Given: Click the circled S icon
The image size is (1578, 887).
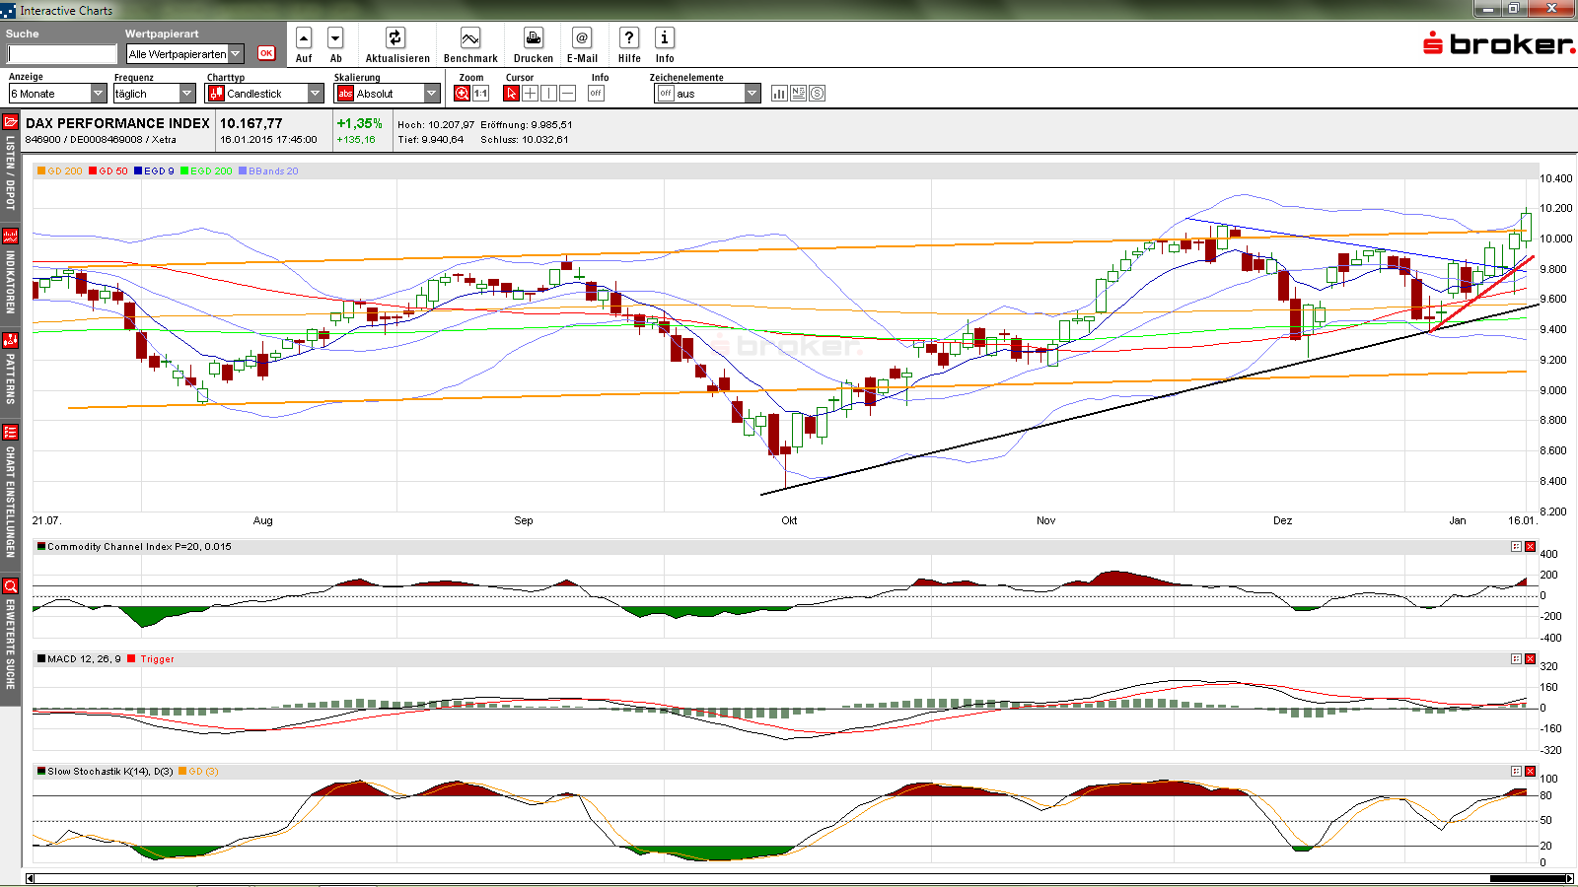Looking at the screenshot, I should coord(817,94).
